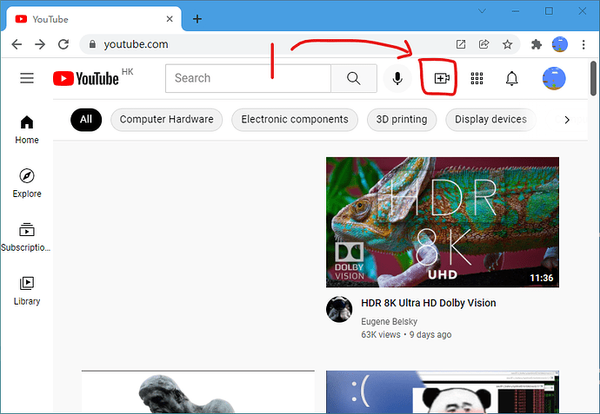Open Eugene Belsky channel link

[390, 322]
